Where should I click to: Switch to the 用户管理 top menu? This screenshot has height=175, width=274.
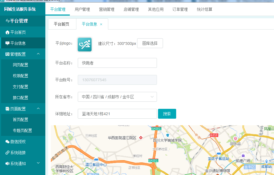click(82, 10)
